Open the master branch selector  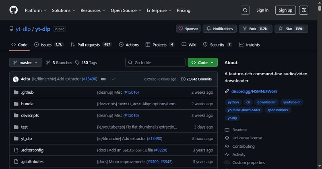(25, 62)
